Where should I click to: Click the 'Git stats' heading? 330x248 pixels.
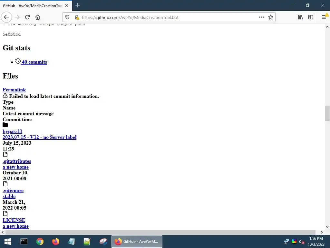coord(16,48)
